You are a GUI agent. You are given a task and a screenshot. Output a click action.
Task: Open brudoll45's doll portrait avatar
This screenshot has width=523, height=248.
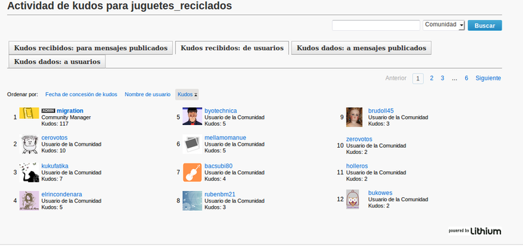pyautogui.click(x=354, y=117)
